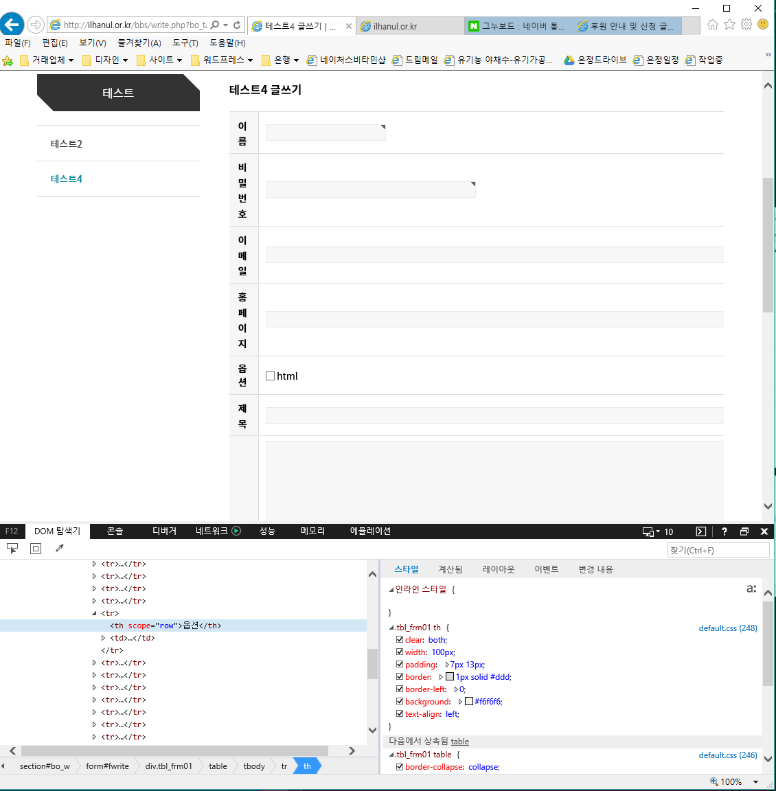
Task: Open the zoom level dropdown arrow
Action: pyautogui.click(x=756, y=782)
